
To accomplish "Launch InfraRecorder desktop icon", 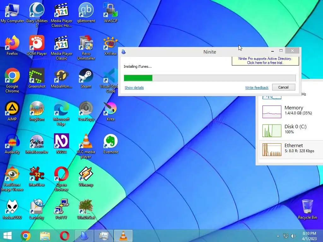I will [x=37, y=144].
